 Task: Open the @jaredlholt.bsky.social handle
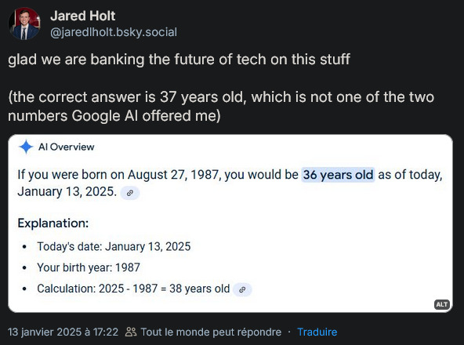click(x=114, y=32)
